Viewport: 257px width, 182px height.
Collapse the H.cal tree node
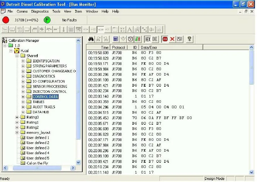tap(11, 51)
